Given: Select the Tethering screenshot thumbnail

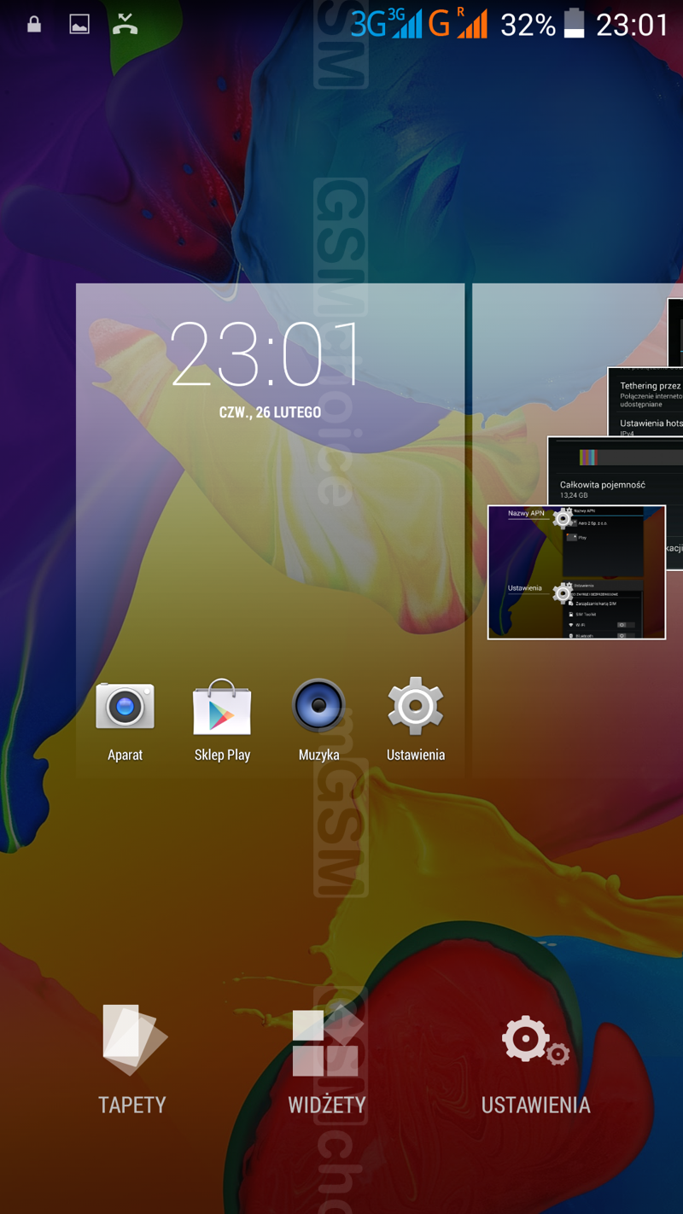Looking at the screenshot, I should pos(646,401).
